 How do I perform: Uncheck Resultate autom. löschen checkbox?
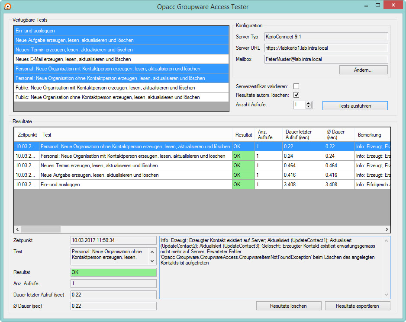click(296, 95)
